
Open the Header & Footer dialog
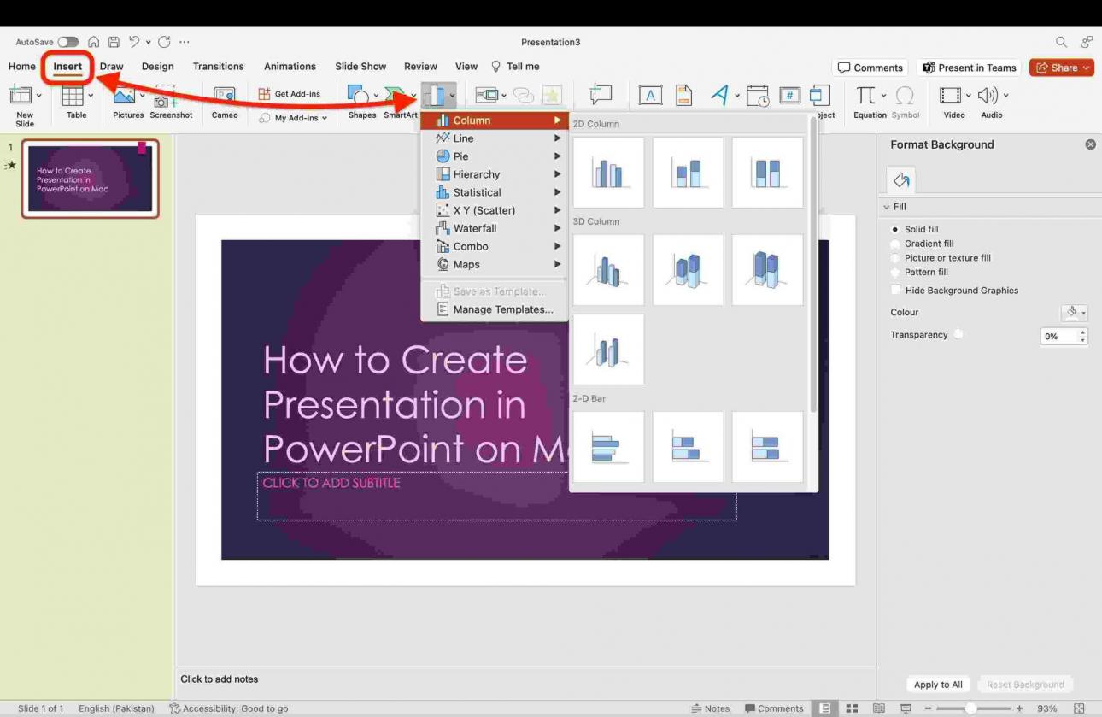pyautogui.click(x=683, y=95)
